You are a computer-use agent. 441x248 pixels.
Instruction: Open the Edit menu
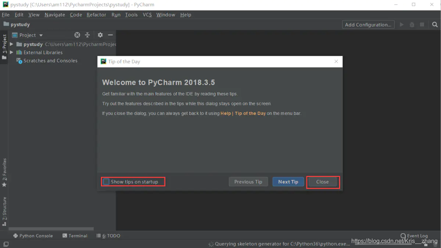[x=19, y=15]
